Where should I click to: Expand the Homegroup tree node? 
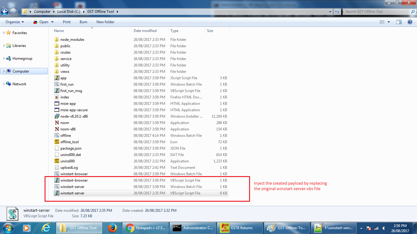coord(4,58)
